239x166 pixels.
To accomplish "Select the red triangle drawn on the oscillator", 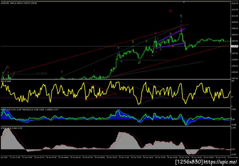I will point(101,91).
